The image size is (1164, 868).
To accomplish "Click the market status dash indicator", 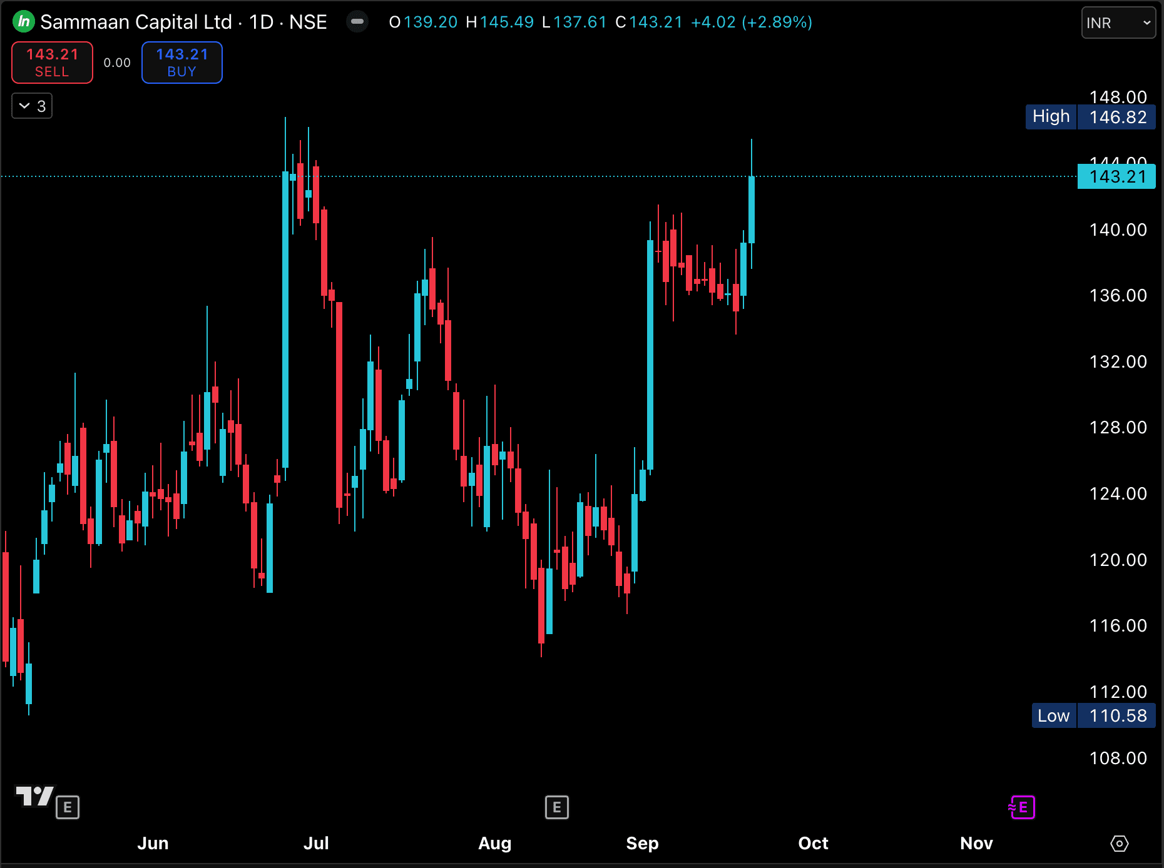I will coord(357,22).
